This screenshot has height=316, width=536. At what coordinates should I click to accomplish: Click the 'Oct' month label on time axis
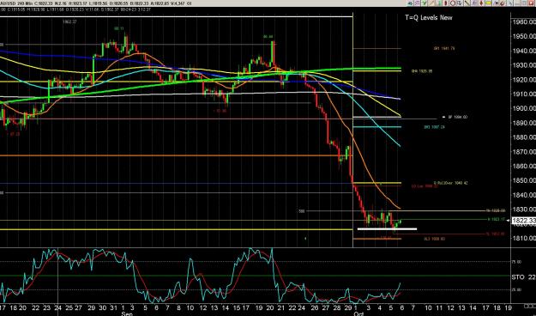click(359, 313)
